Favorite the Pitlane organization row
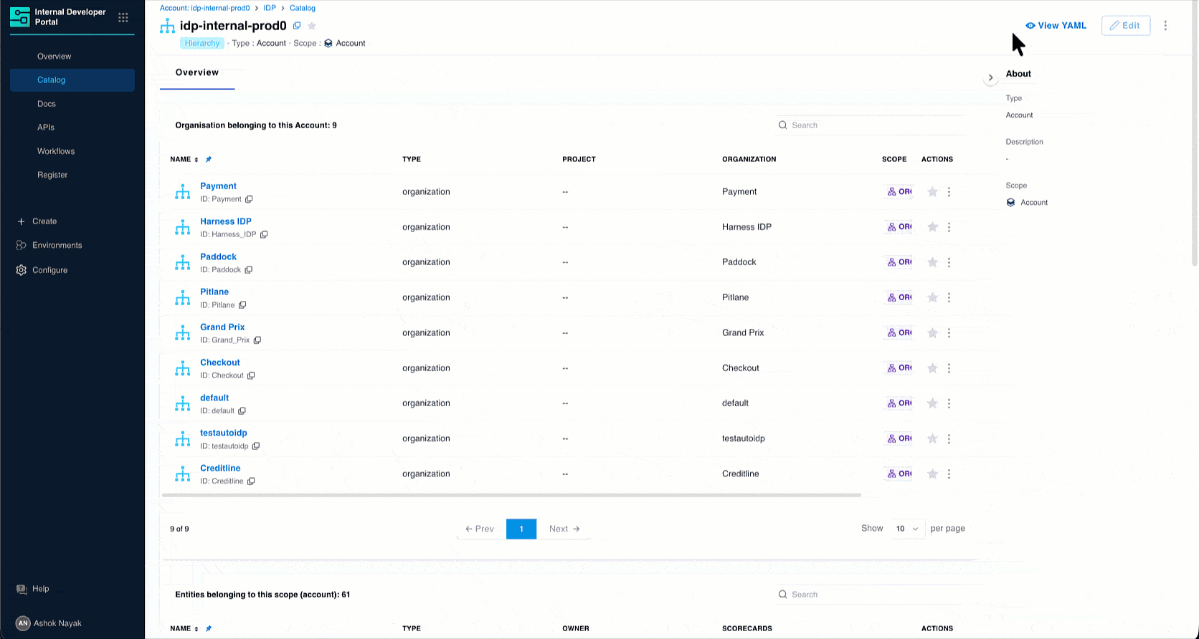Image resolution: width=1199 pixels, height=639 pixels. pyautogui.click(x=932, y=297)
